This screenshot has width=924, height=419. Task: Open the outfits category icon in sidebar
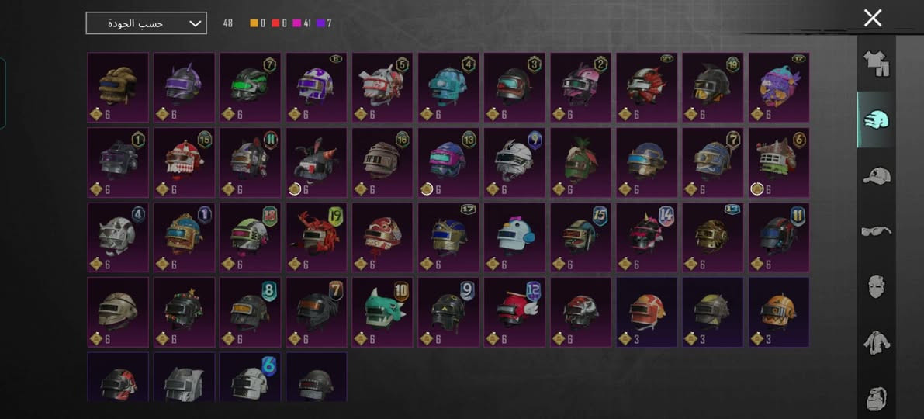(876, 63)
